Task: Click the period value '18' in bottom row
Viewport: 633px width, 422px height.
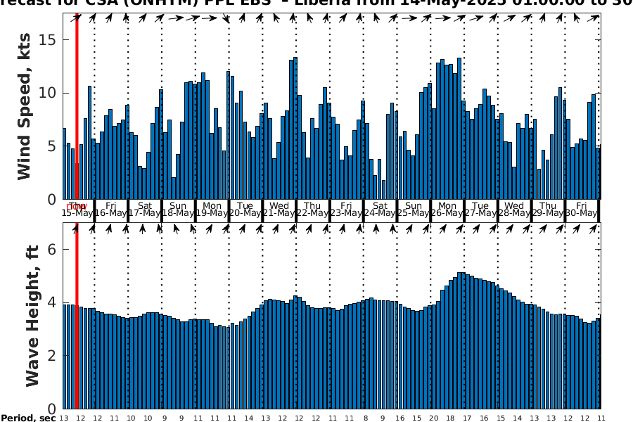Action: click(450, 418)
